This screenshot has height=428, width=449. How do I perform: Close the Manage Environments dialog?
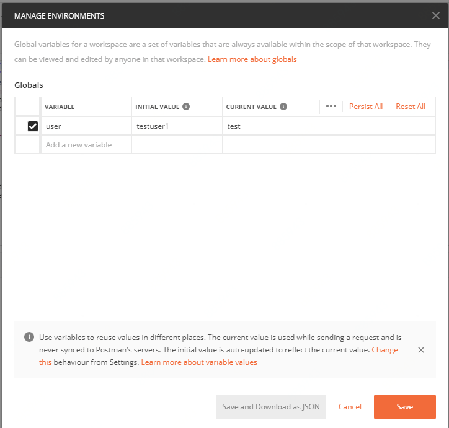tap(435, 15)
